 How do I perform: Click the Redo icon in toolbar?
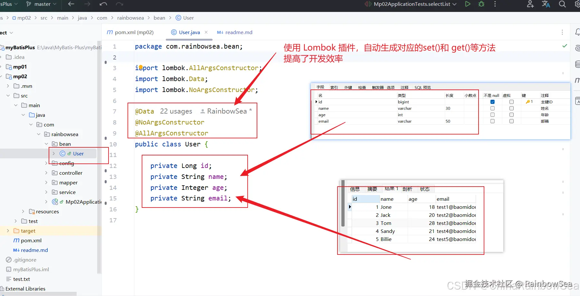click(x=119, y=4)
